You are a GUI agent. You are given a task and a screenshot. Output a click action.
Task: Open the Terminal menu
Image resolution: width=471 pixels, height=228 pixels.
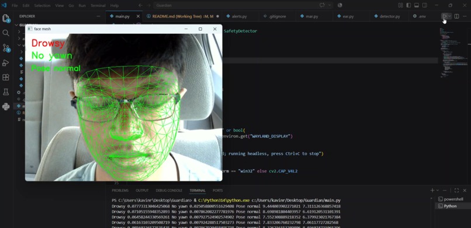[x=98, y=5]
